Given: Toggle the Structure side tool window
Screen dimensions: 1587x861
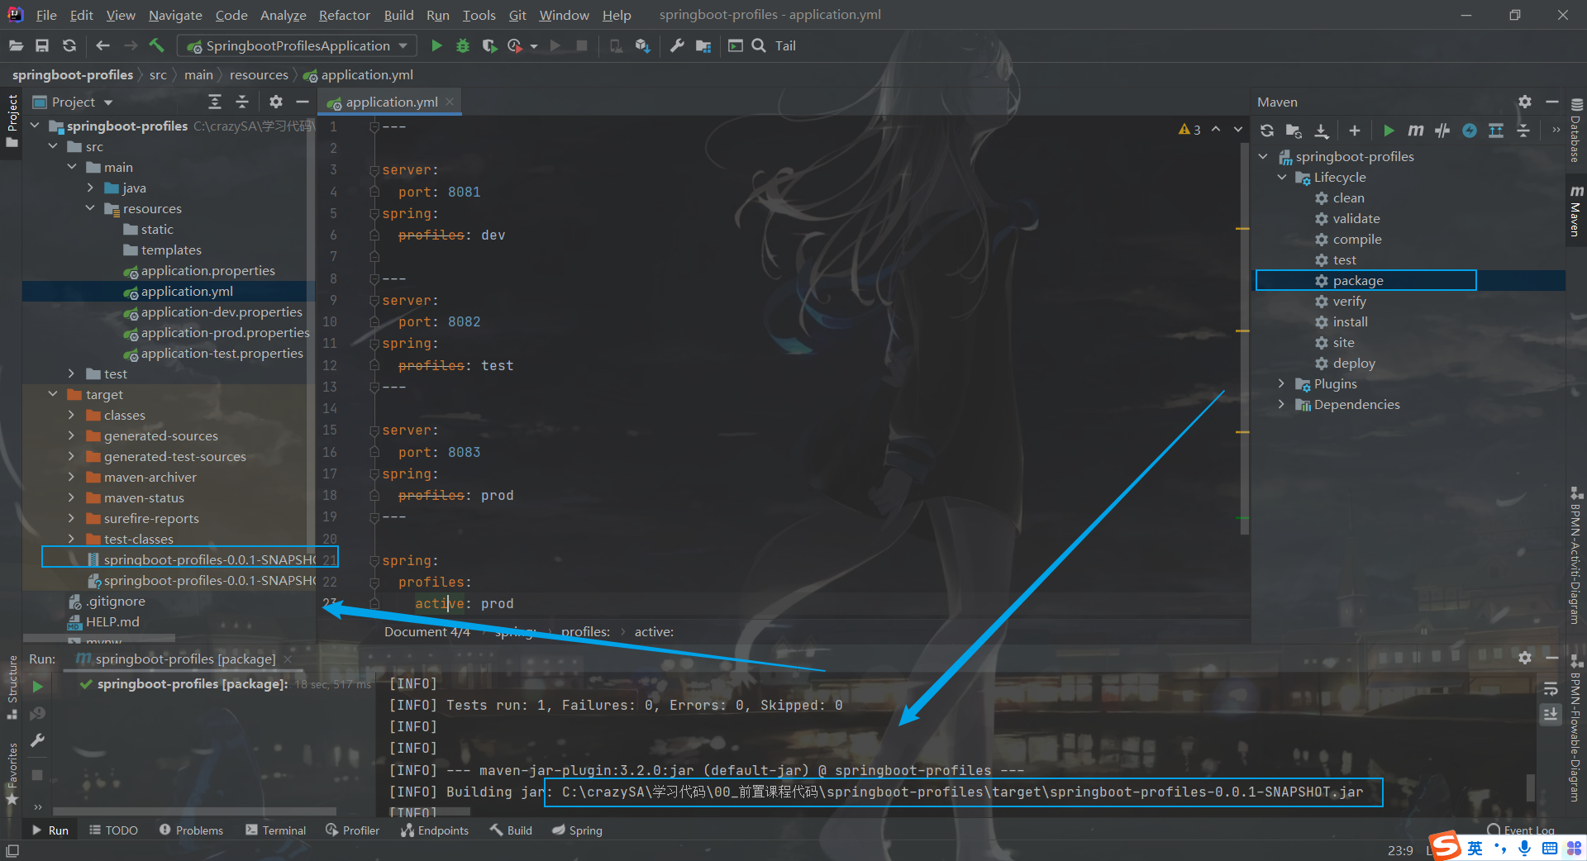Looking at the screenshot, I should click(12, 687).
